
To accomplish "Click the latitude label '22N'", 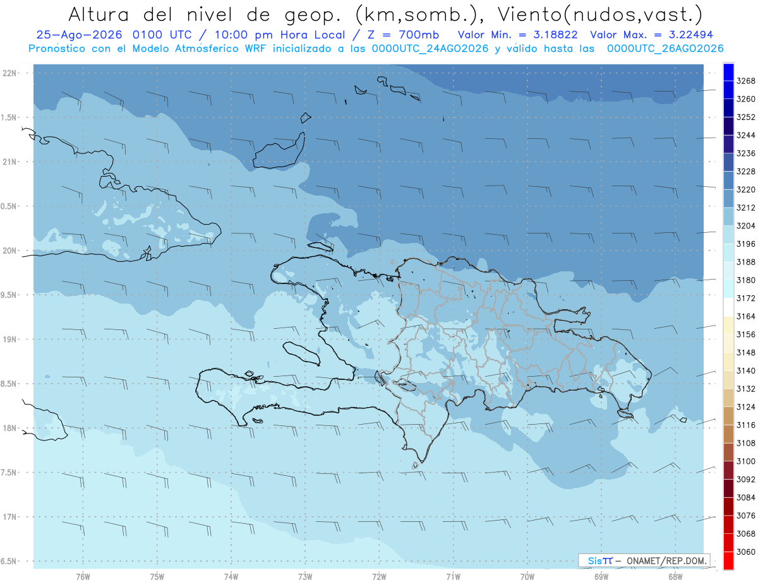I will pyautogui.click(x=9, y=73).
